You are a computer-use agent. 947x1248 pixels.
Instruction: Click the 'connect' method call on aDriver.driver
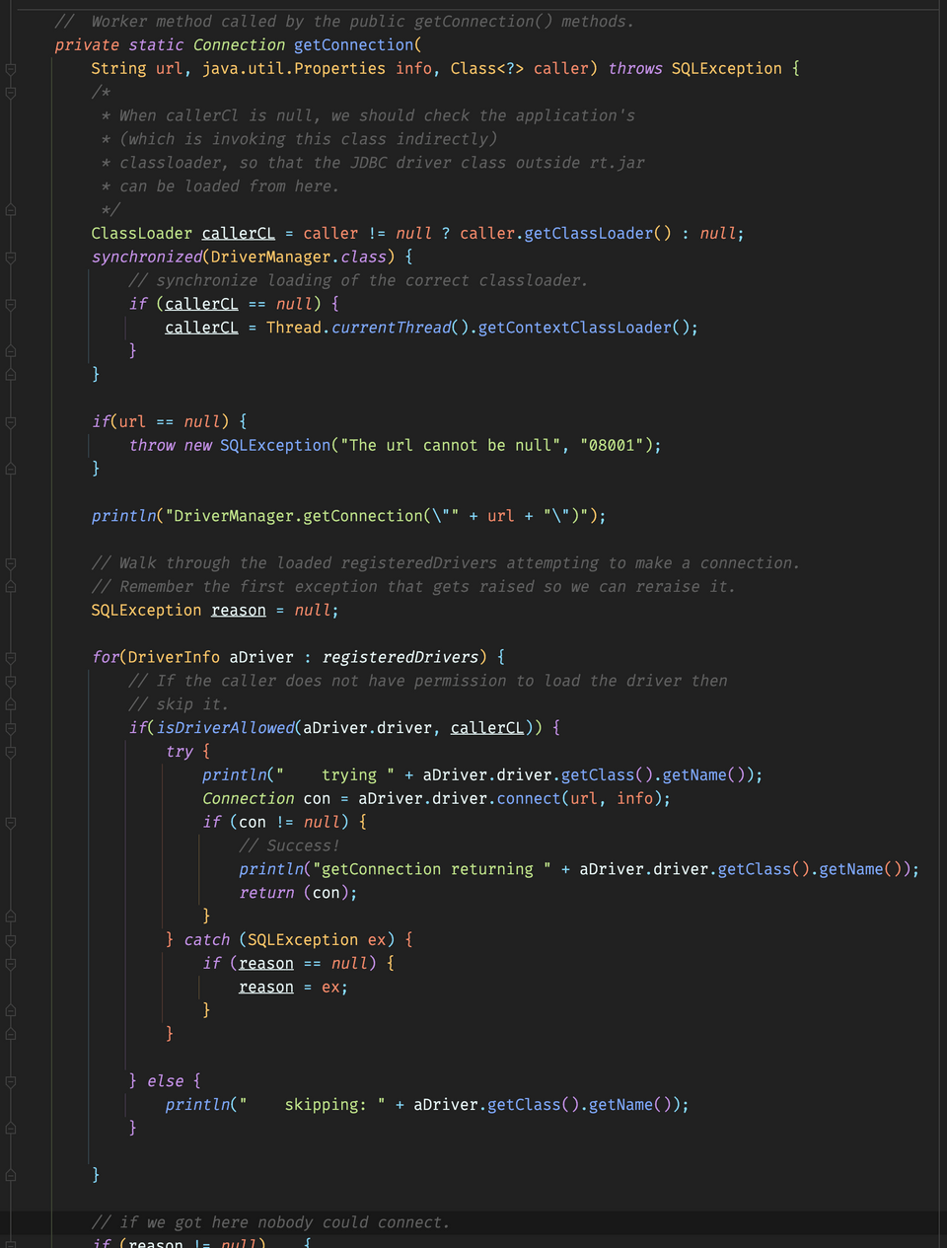(x=529, y=799)
